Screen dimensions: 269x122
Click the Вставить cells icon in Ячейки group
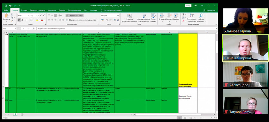pos(162,15)
